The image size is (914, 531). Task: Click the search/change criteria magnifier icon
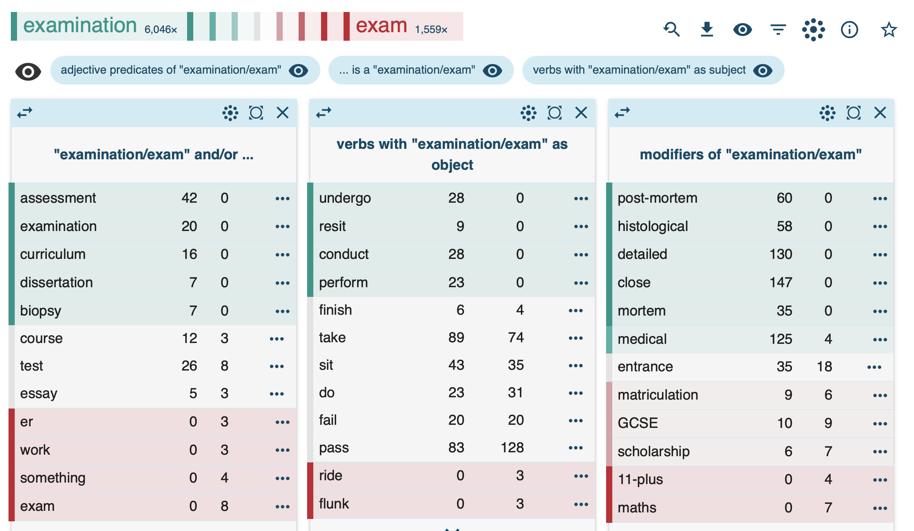[672, 29]
